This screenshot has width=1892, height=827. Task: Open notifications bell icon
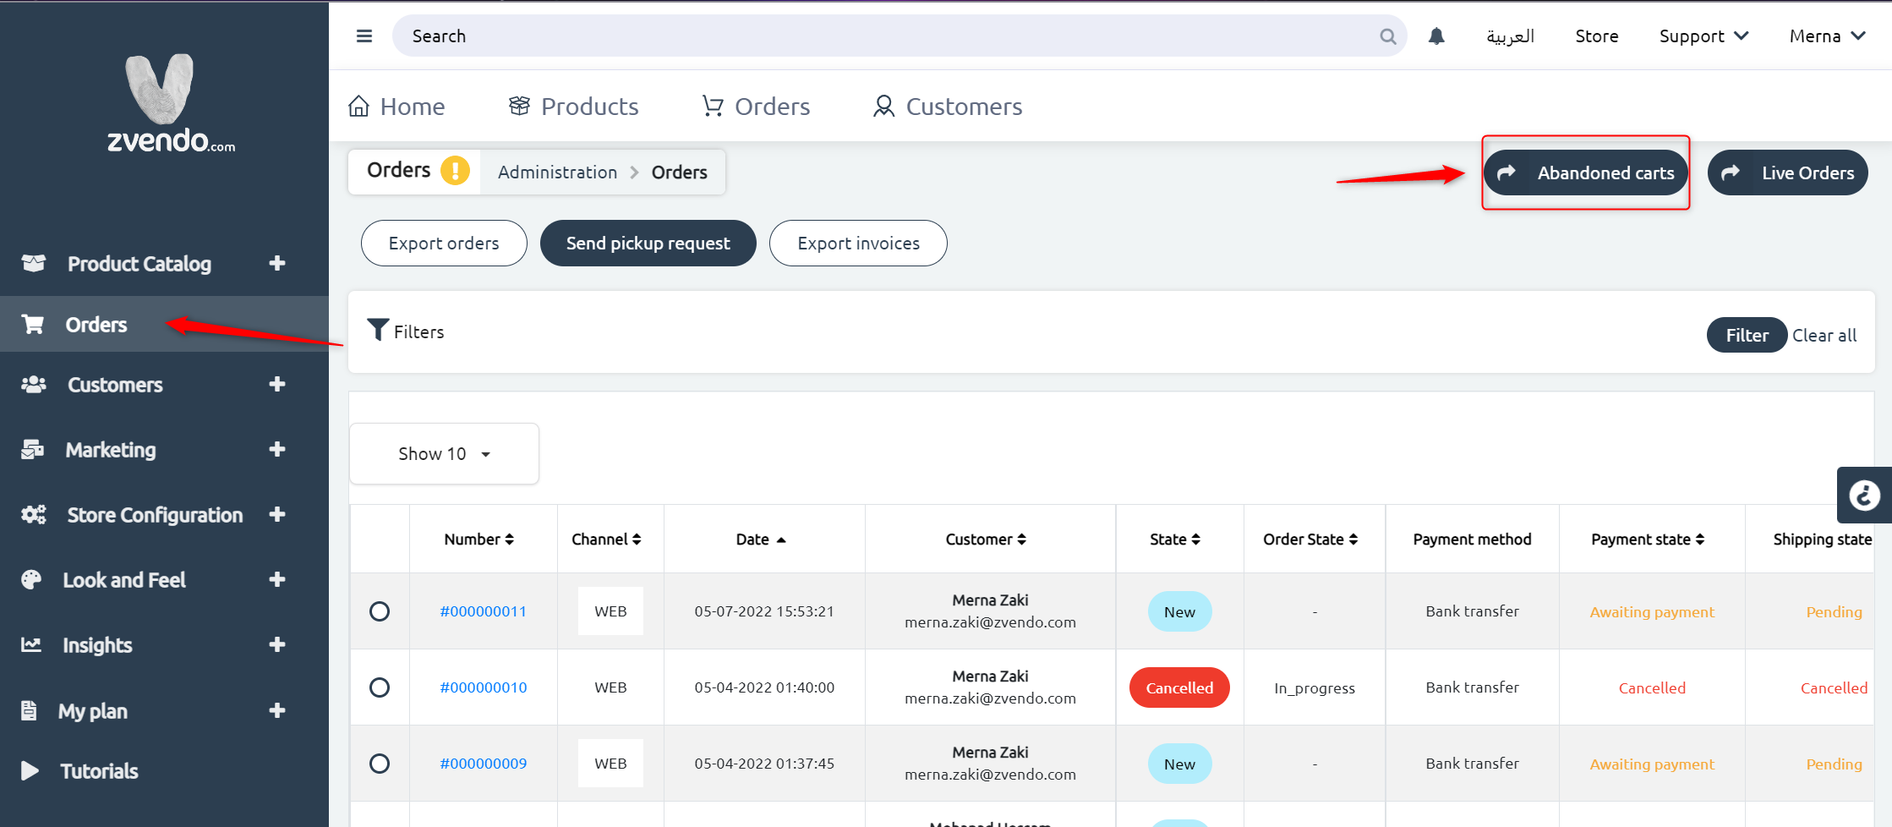(x=1436, y=36)
